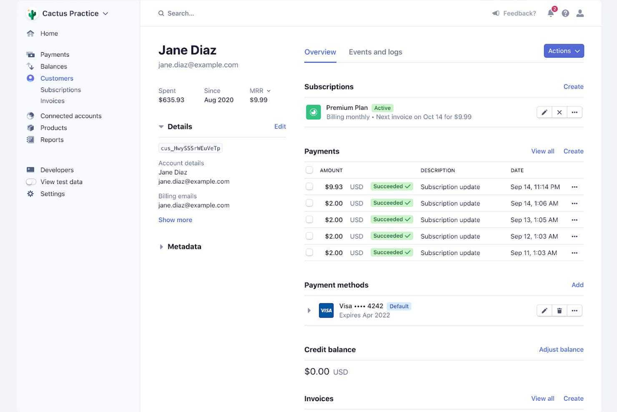Click the Reports chart icon

pos(30,140)
